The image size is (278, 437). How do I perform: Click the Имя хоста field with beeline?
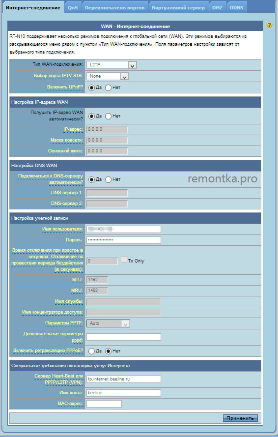(x=124, y=393)
